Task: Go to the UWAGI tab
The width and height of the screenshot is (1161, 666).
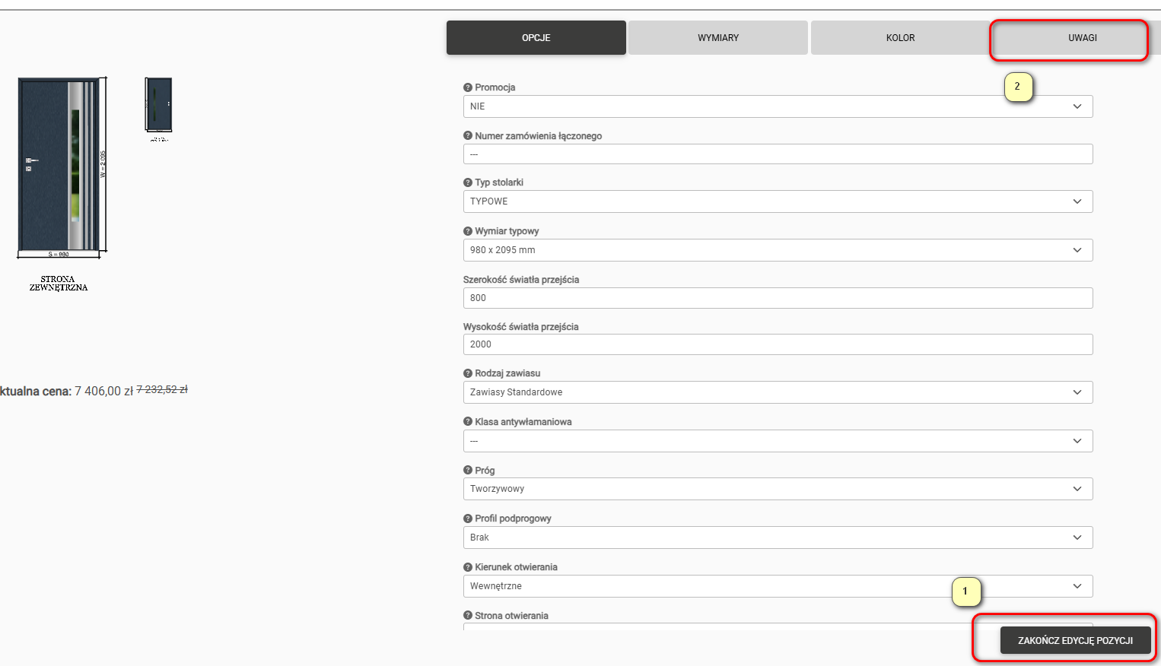Action: (1082, 38)
